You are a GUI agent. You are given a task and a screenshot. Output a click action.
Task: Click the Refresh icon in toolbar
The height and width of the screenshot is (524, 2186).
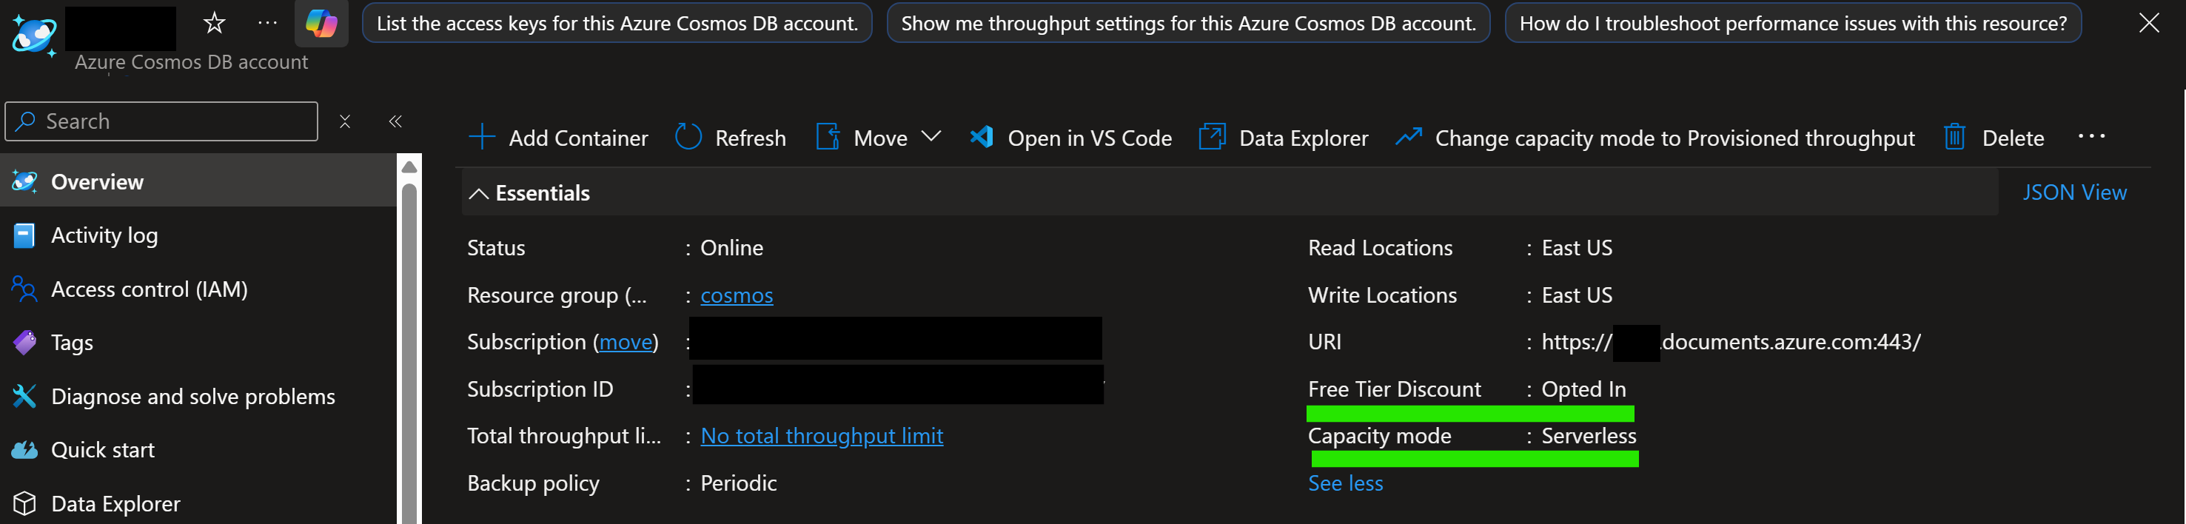pos(688,138)
